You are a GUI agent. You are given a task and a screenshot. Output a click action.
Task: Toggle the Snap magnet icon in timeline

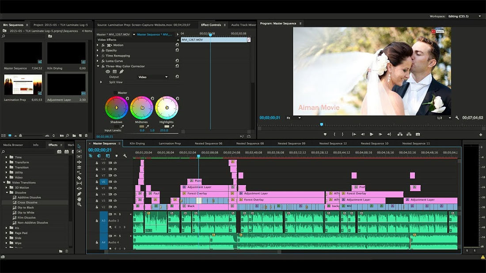99,156
